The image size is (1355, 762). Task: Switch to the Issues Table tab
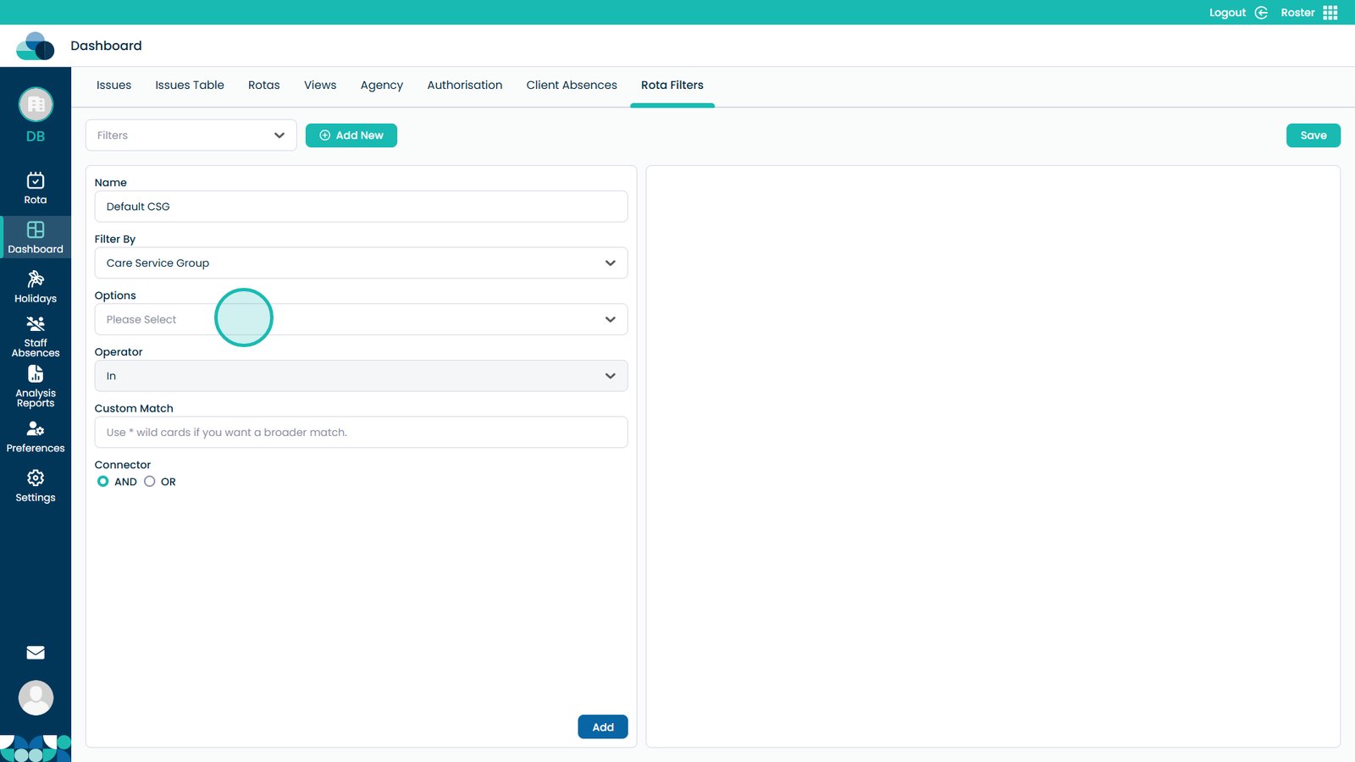click(190, 86)
